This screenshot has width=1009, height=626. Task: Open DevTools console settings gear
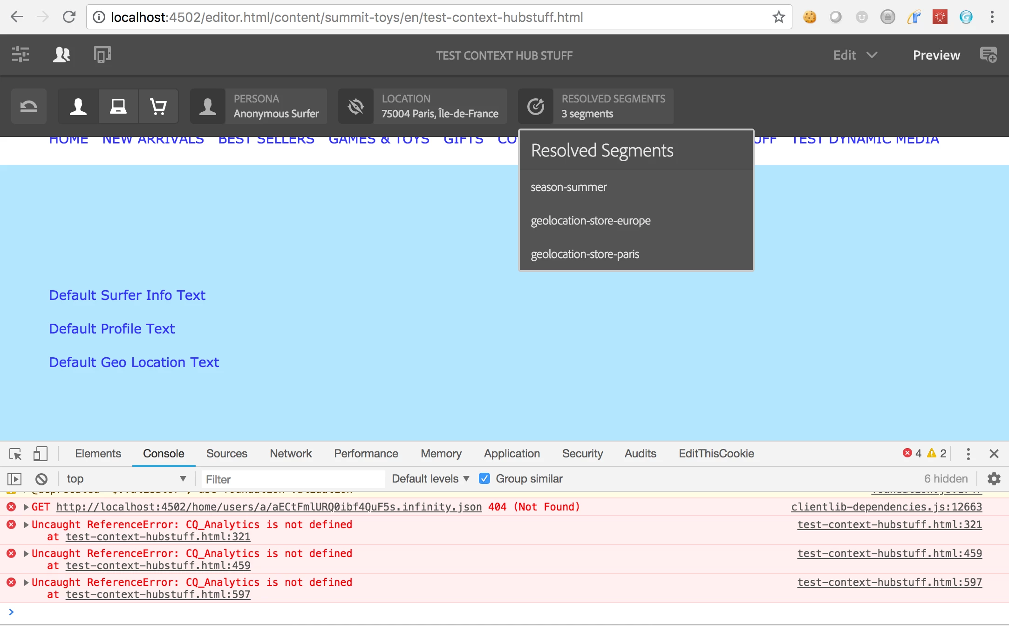click(994, 479)
